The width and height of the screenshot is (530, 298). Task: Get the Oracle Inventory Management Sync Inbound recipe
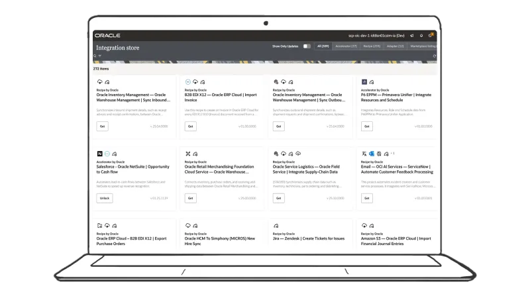[x=103, y=126]
